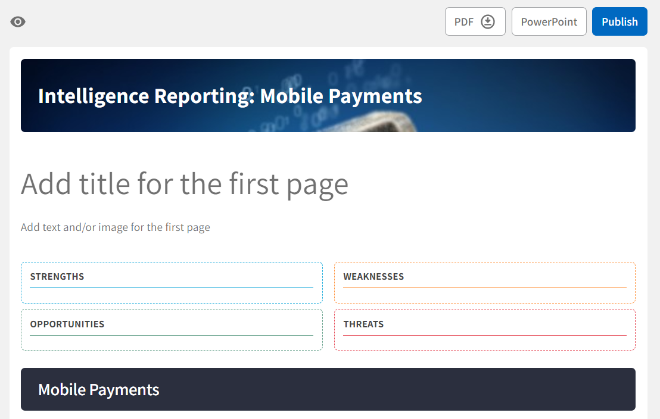Image resolution: width=660 pixels, height=419 pixels.
Task: Click the download arrow icon beside PDF
Action: (x=488, y=22)
